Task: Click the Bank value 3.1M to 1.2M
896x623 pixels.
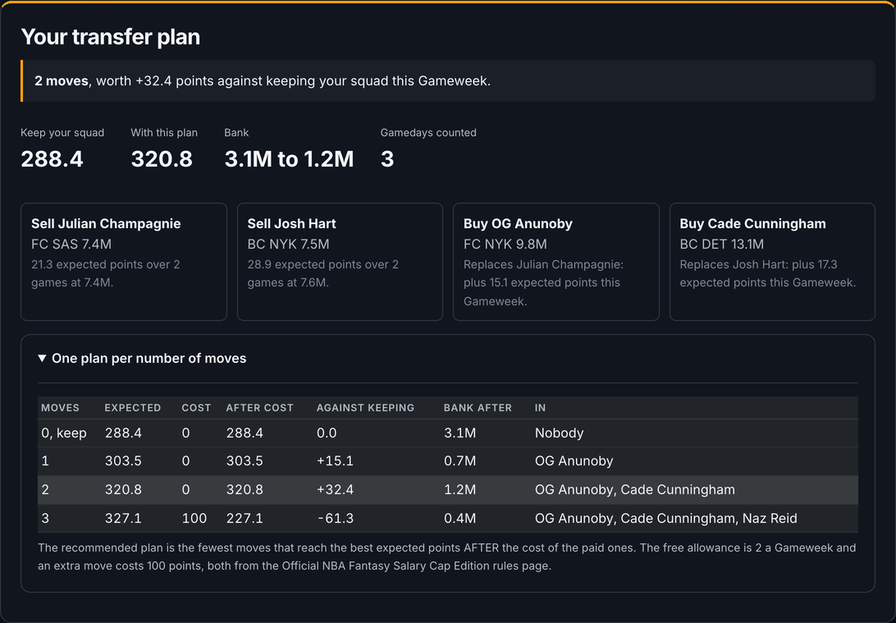Action: (x=289, y=159)
